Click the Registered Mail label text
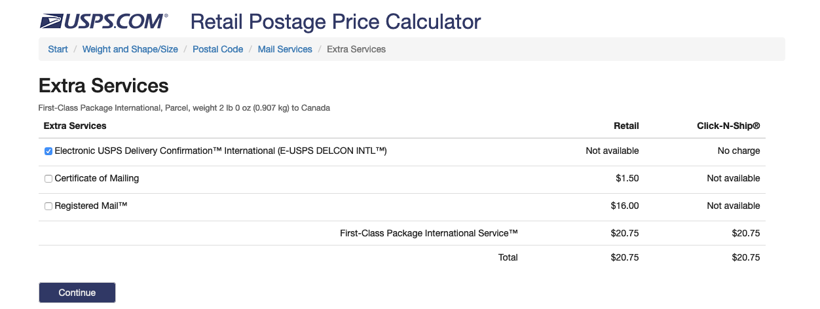Screen dimensions: 820x309 point(90,206)
